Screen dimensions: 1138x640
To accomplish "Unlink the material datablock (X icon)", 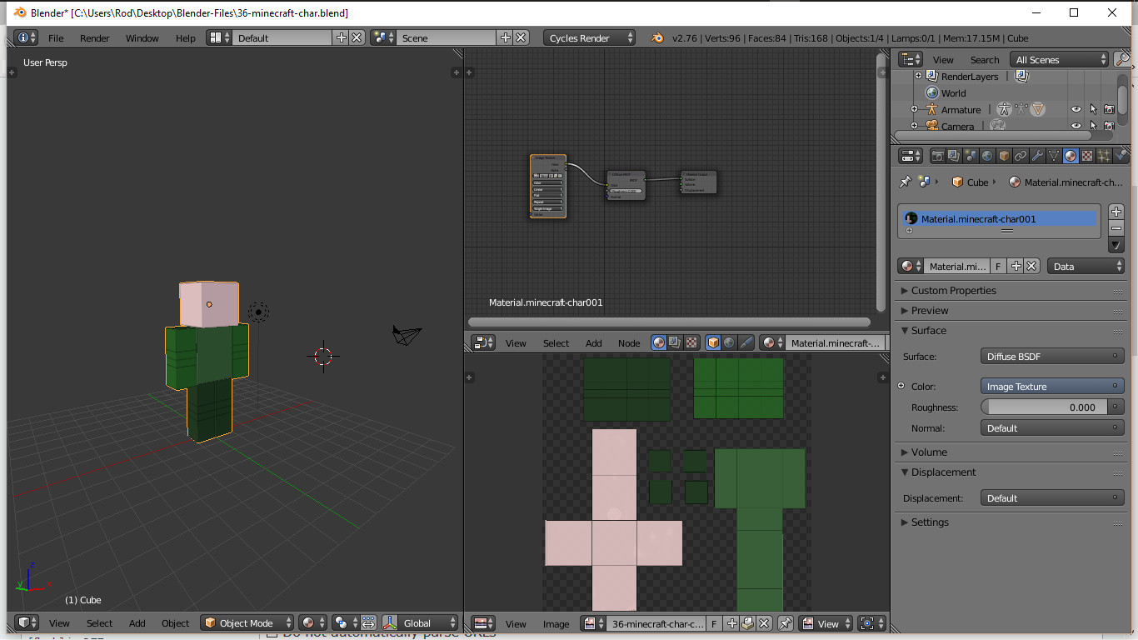I will click(1031, 267).
